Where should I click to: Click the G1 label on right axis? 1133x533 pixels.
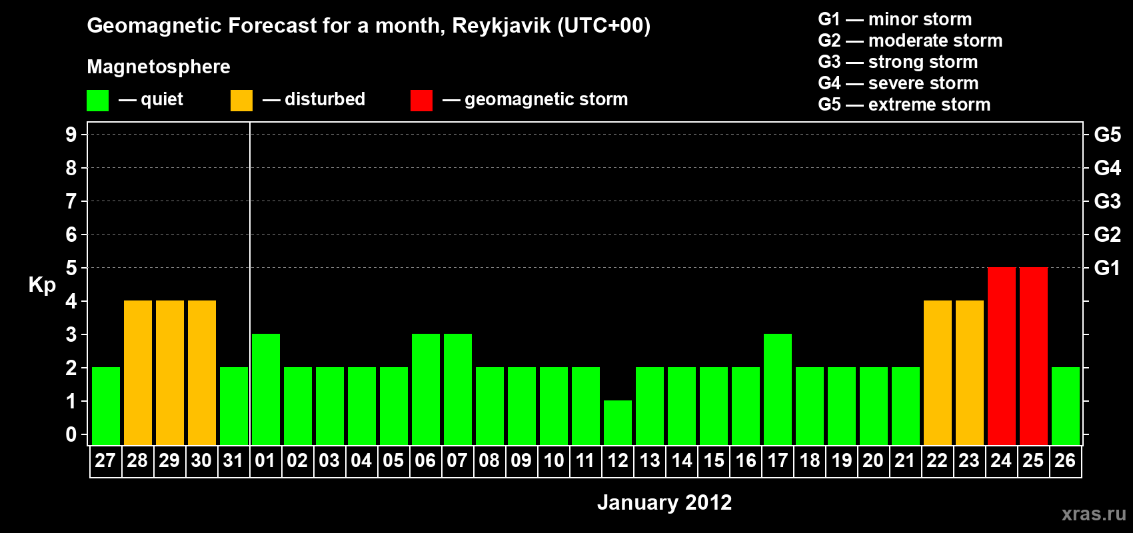coord(1108,268)
